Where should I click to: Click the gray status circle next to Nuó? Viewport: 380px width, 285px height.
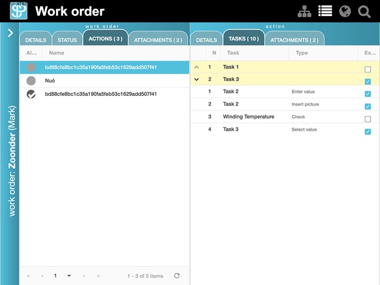coord(31,81)
